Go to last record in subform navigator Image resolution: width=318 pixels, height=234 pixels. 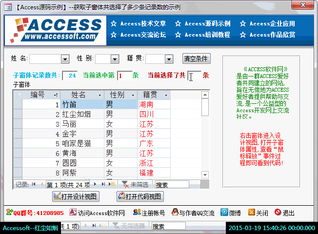103,184
